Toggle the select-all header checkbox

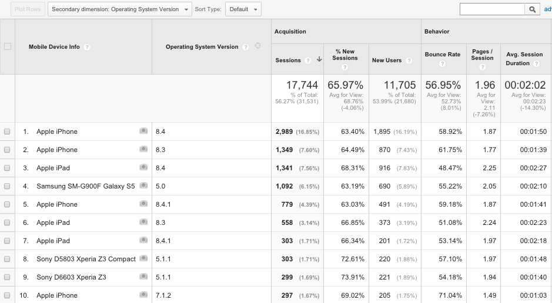(x=8, y=46)
